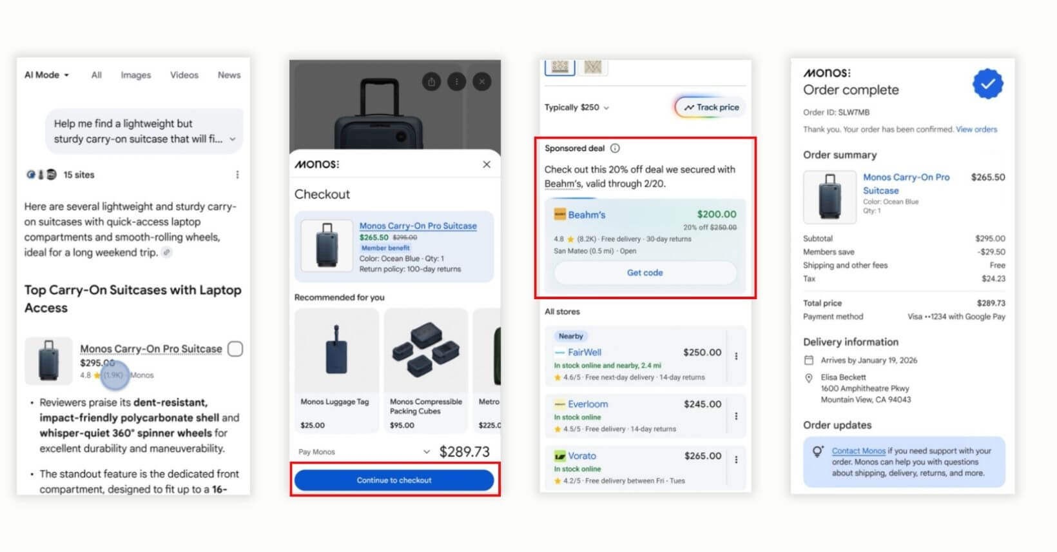Click the Track price button
This screenshot has width=1057, height=552.
pyautogui.click(x=708, y=107)
